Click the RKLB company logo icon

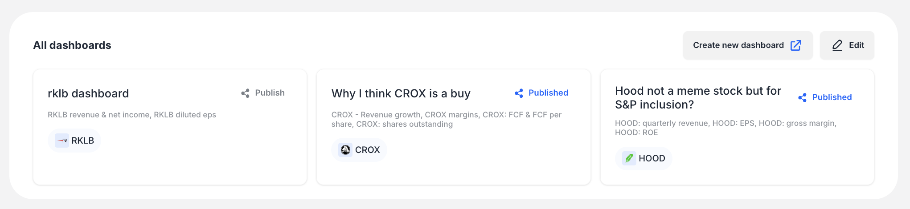tap(62, 141)
